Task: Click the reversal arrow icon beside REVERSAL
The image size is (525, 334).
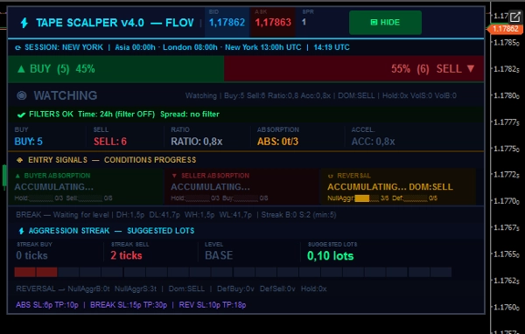Action: coord(331,176)
